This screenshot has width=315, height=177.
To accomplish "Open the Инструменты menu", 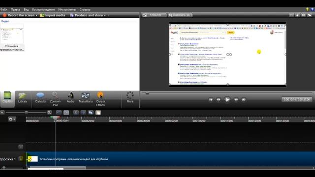I will pos(67,9).
